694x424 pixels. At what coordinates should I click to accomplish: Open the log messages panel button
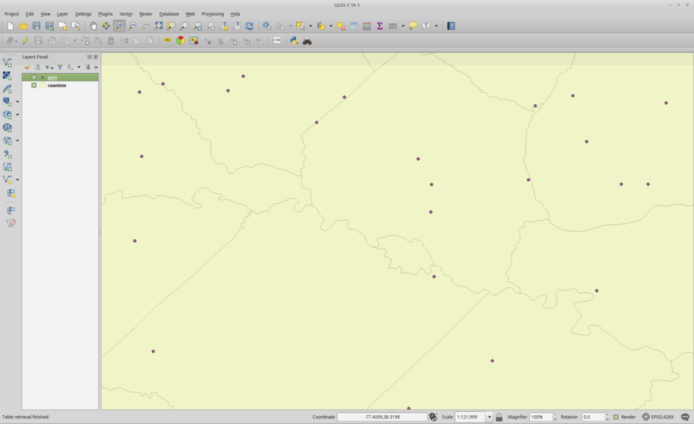click(685, 417)
